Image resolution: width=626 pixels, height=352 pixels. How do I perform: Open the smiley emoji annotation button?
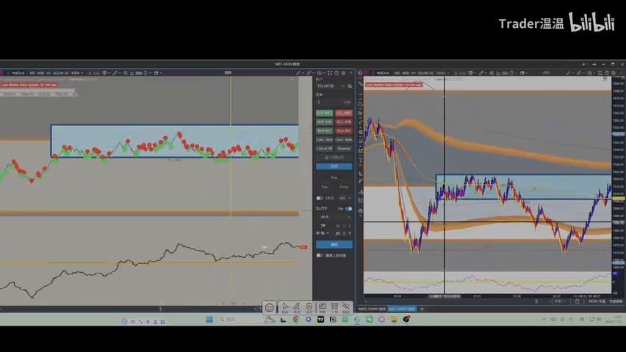point(270,307)
